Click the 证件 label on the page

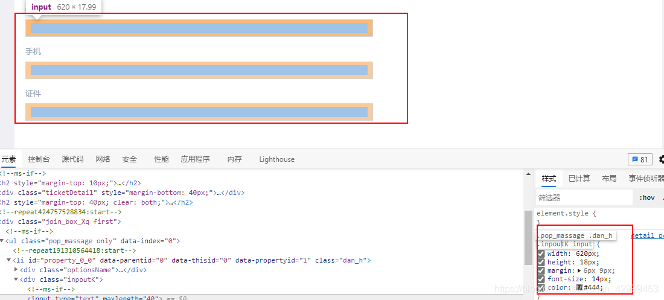click(x=33, y=94)
